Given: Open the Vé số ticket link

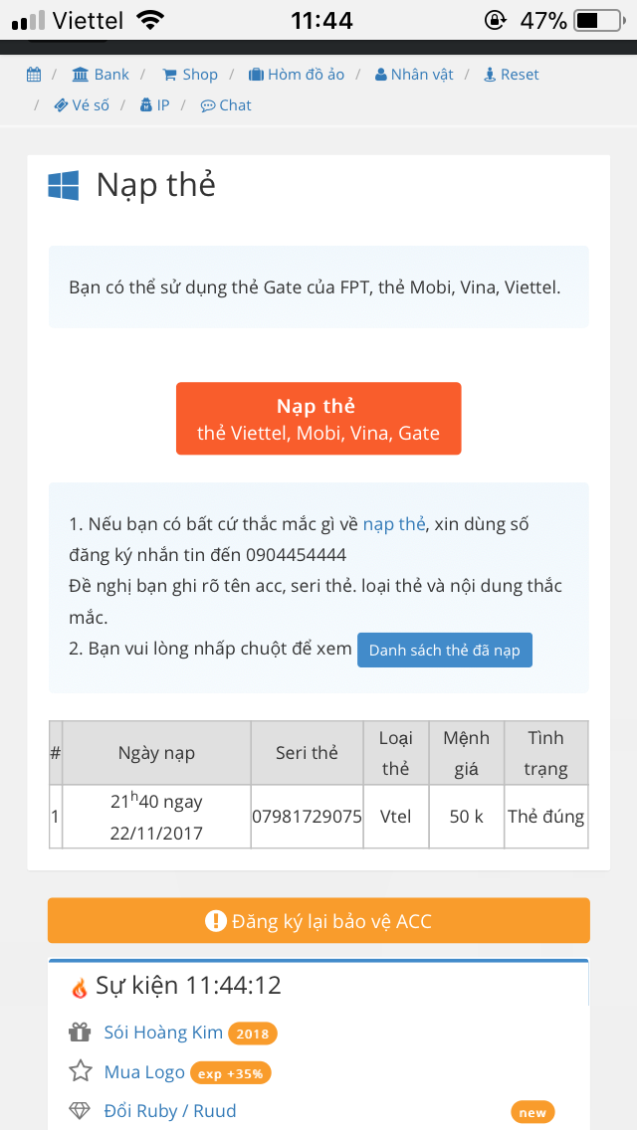Looking at the screenshot, I should [x=82, y=105].
